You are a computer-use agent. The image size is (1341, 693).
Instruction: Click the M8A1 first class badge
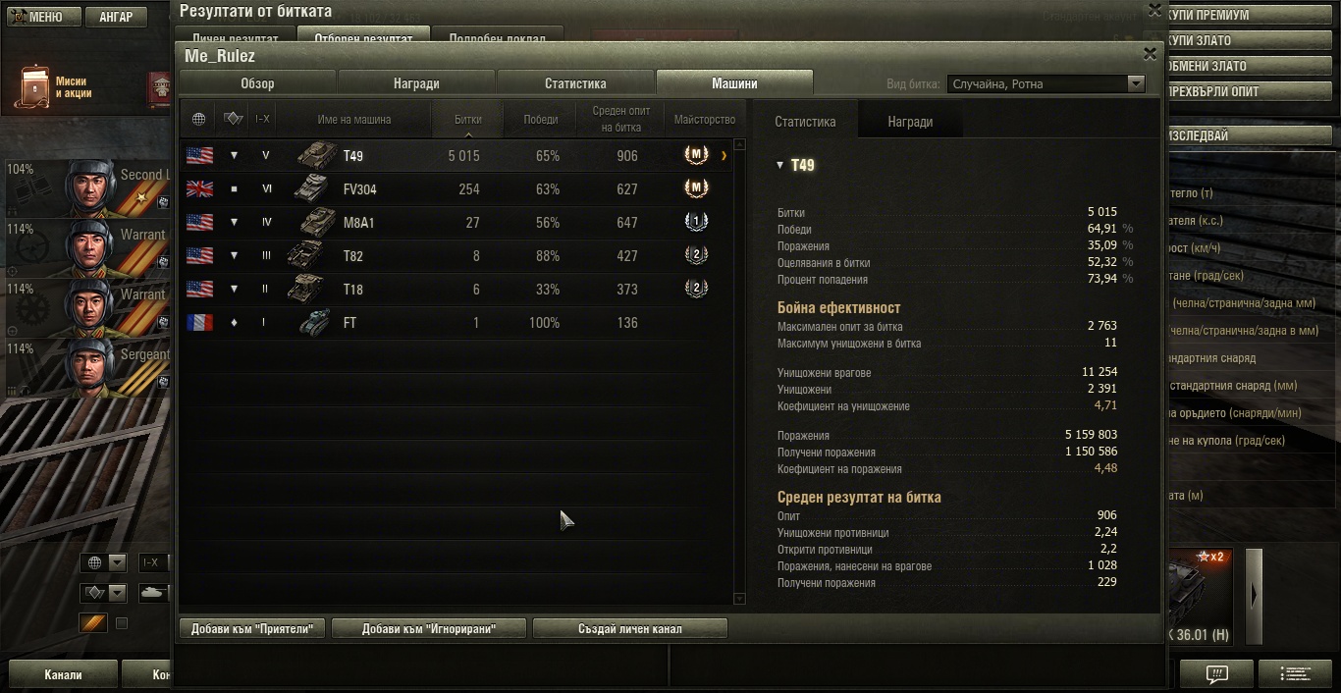coord(696,222)
